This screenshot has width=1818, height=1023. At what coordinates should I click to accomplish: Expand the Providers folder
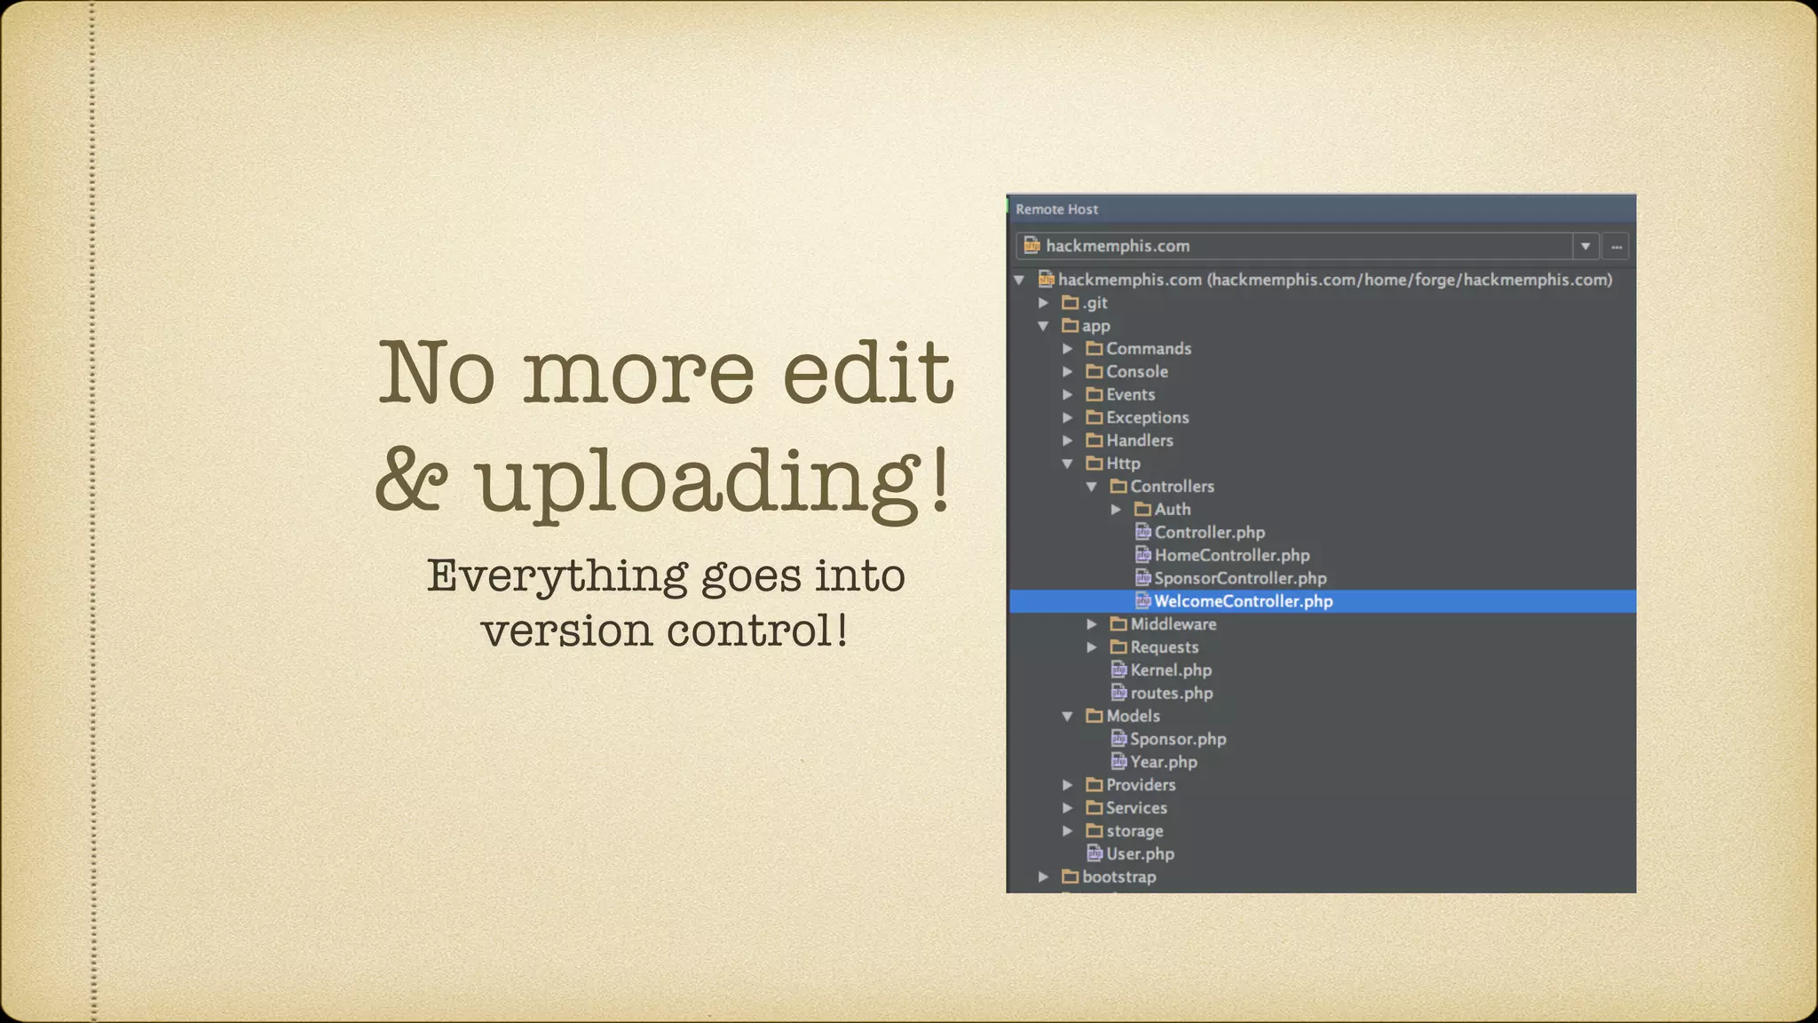[x=1068, y=785]
